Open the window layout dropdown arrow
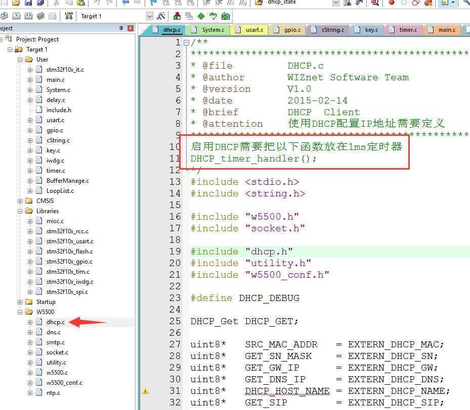 [x=453, y=3]
